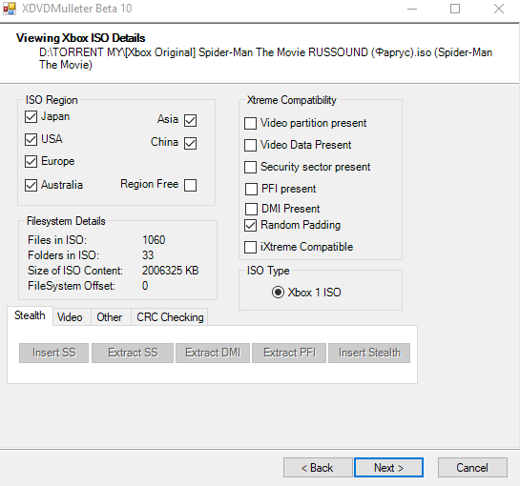The height and width of the screenshot is (486, 520).
Task: Check the Video Data Present box
Action: [250, 145]
